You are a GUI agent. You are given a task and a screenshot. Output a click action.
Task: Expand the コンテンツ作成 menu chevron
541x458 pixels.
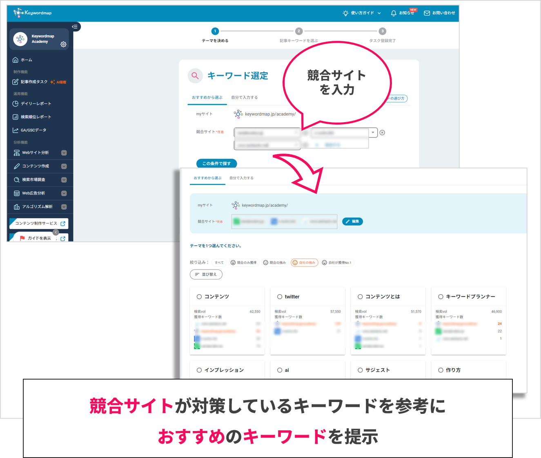pyautogui.click(x=64, y=166)
